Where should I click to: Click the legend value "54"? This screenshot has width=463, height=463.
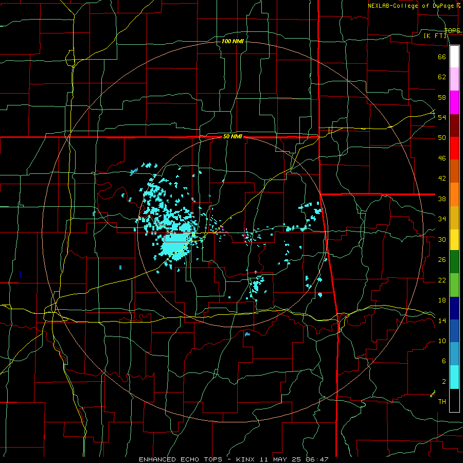click(442, 117)
